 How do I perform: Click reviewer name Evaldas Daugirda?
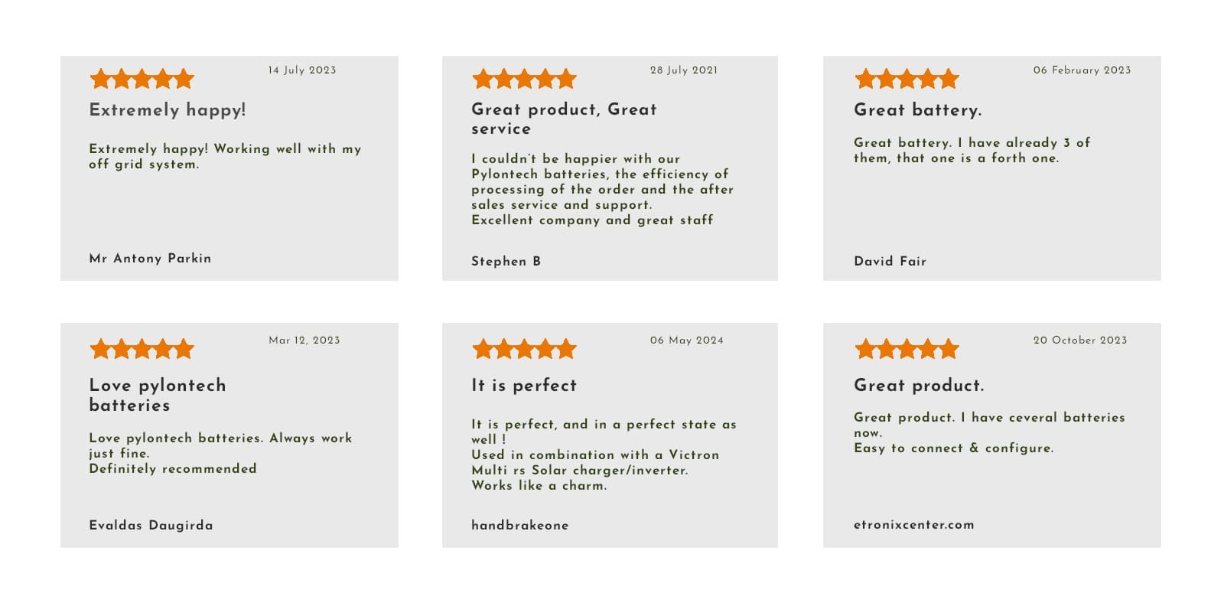click(x=151, y=525)
